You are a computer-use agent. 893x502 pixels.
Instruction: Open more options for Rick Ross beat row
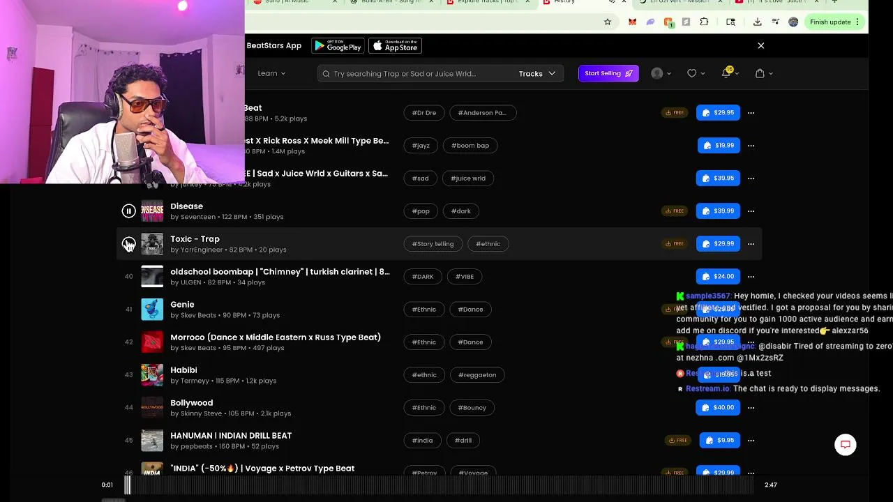(x=751, y=145)
